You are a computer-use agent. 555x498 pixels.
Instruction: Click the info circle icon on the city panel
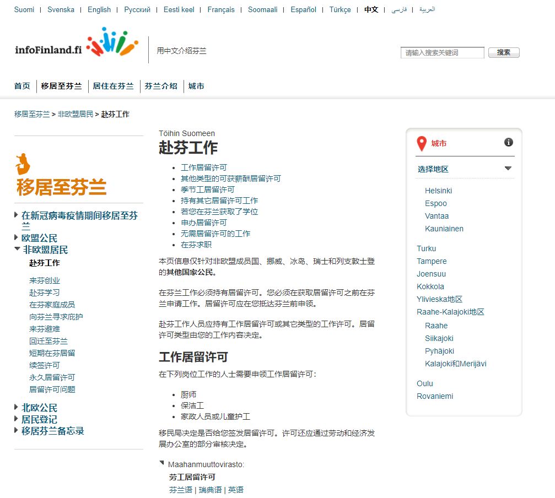coord(508,142)
